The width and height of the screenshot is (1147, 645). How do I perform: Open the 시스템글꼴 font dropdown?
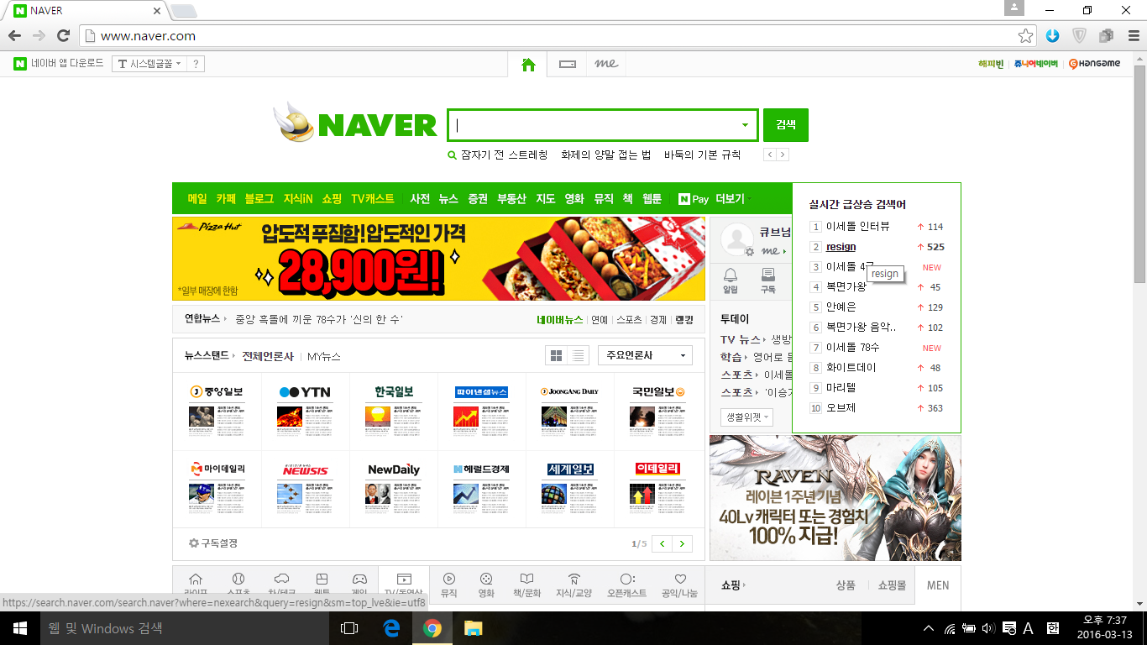click(x=148, y=63)
